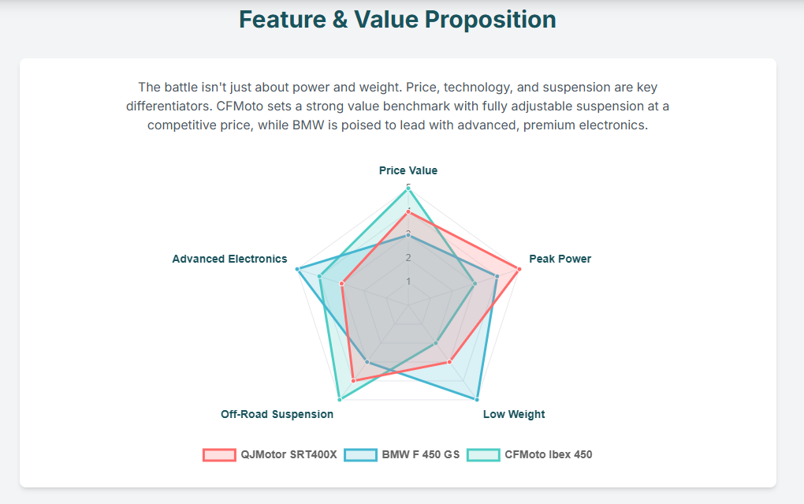Click the teal CFMoto legend color box
The width and height of the screenshot is (804, 504).
click(483, 454)
